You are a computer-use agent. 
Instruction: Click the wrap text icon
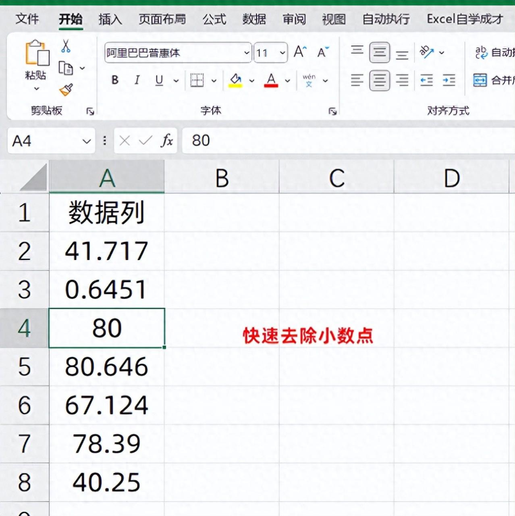click(481, 52)
